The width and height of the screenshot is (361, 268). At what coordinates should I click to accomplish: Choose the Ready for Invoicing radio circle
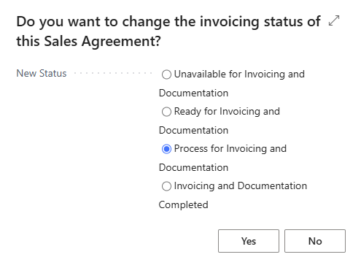[x=166, y=112]
